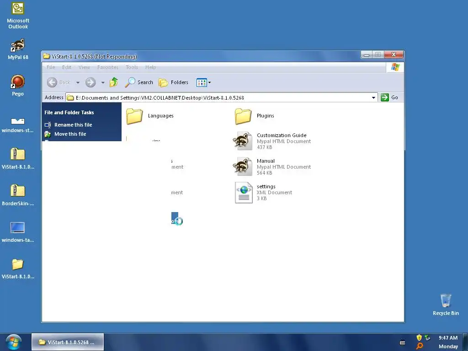The image size is (468, 351).
Task: Click the Views icon in toolbar
Action: click(202, 82)
